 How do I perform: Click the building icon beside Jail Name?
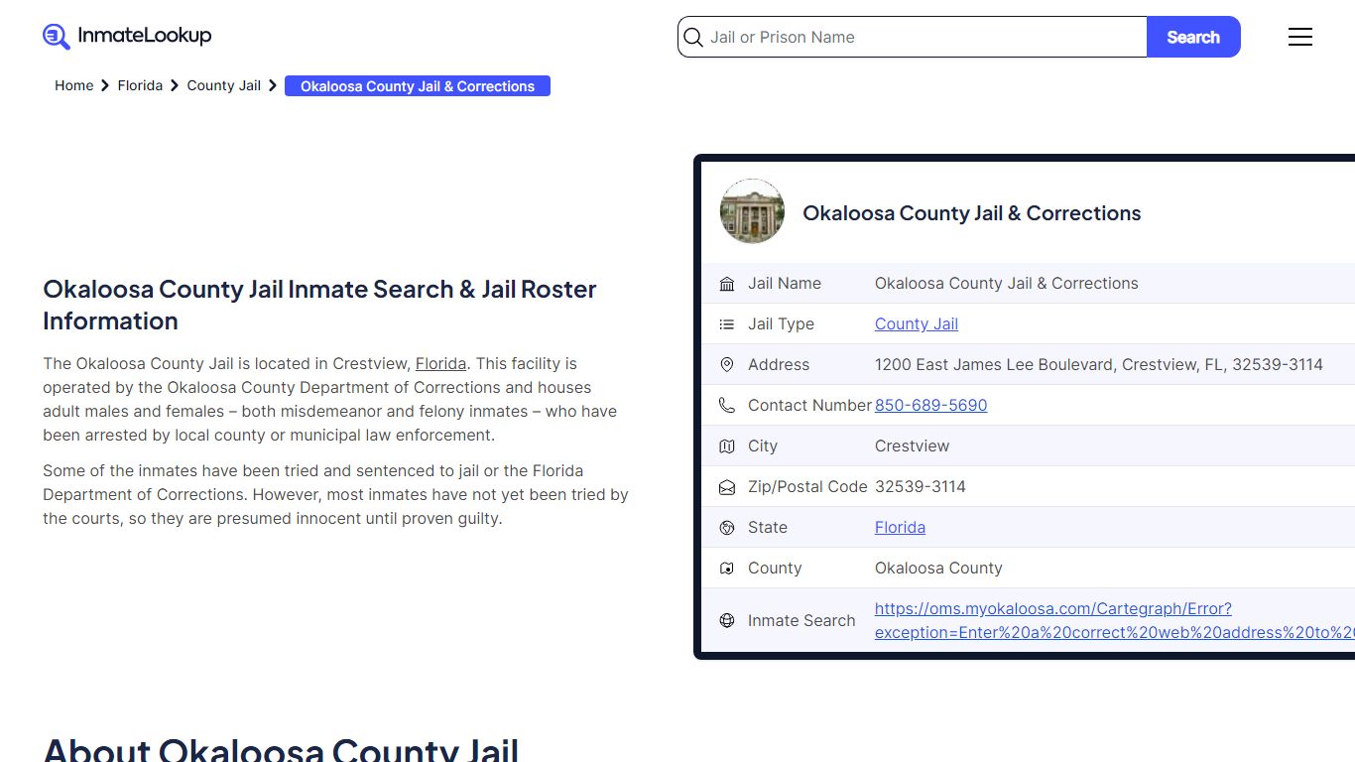pyautogui.click(x=727, y=284)
